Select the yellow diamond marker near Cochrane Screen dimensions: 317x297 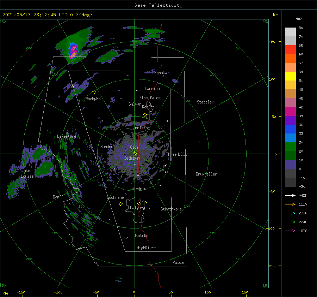[120, 204]
